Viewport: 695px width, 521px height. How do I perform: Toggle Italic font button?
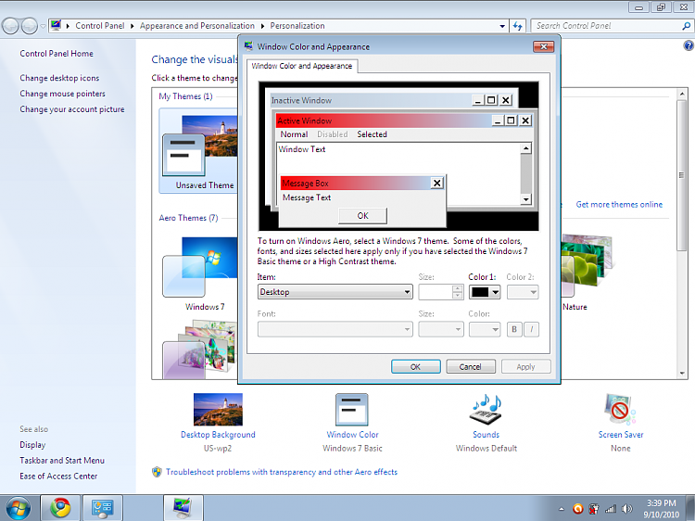tap(532, 329)
